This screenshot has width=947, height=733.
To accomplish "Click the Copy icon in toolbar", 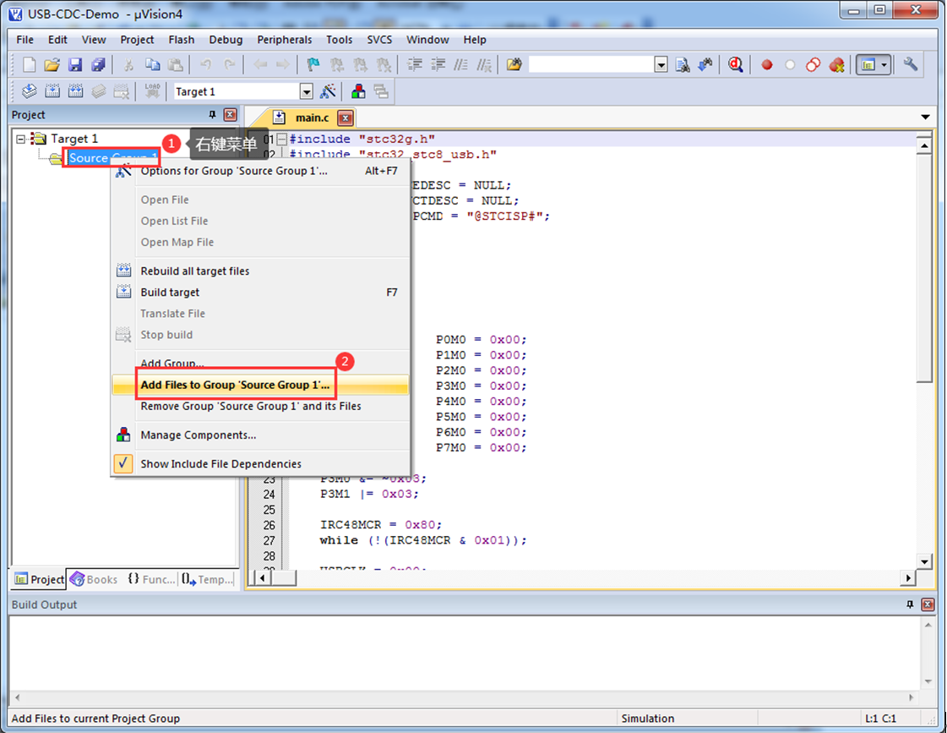I will pos(152,64).
